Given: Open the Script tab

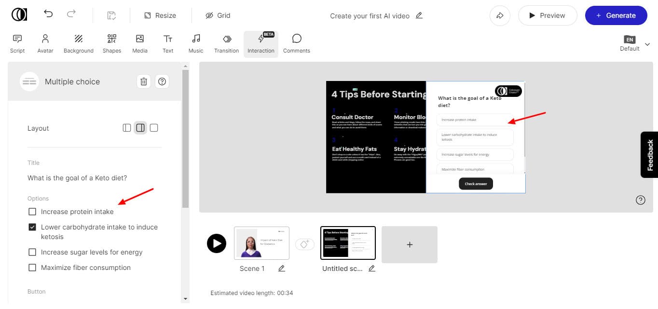Looking at the screenshot, I should pyautogui.click(x=17, y=43).
